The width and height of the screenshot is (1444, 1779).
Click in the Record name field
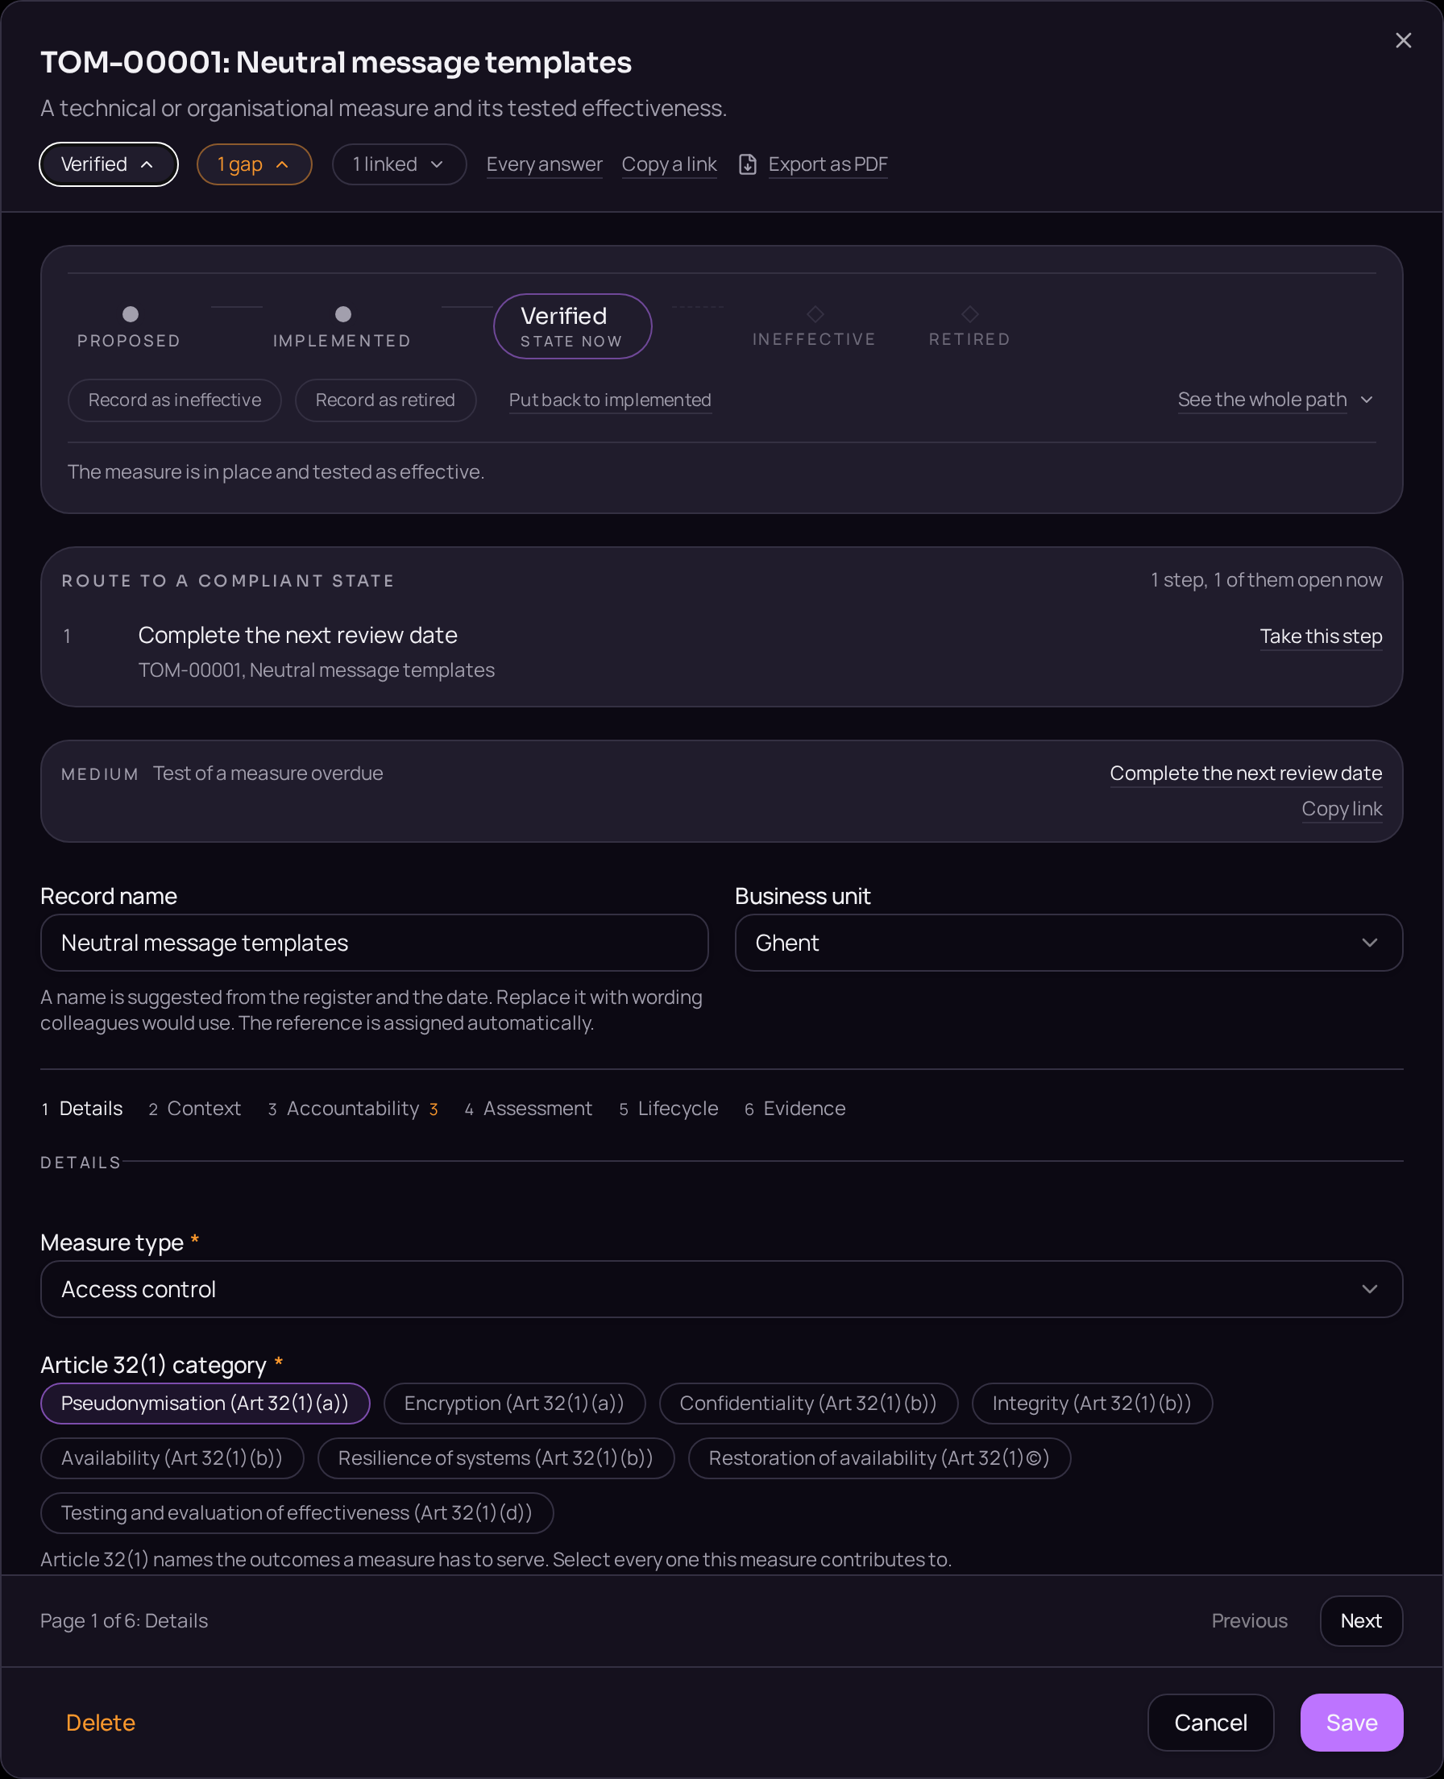click(375, 943)
